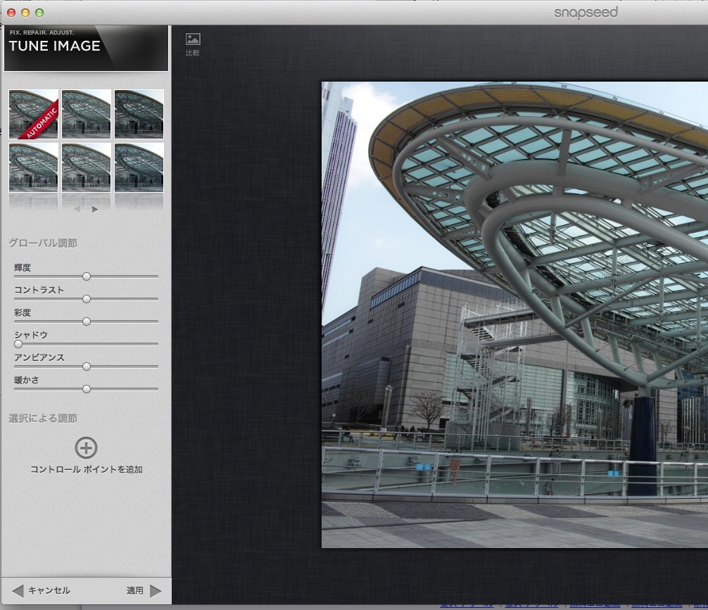Click the right arrow icon beside 適用
The image size is (708, 610).
point(156,590)
